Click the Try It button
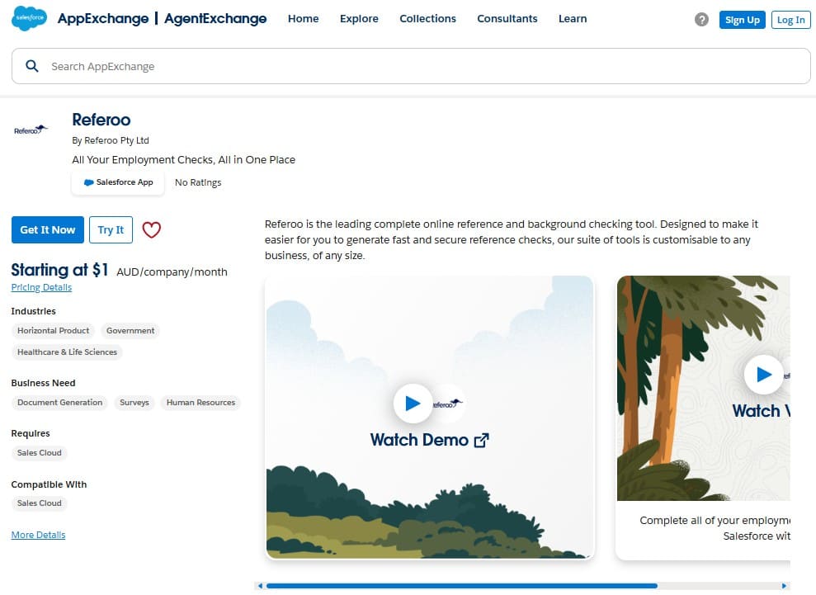This screenshot has width=816, height=595. (111, 229)
